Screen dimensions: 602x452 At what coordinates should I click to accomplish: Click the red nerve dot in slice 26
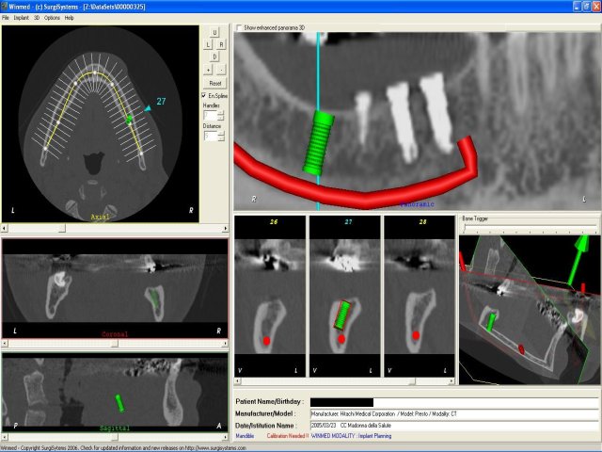pos(267,341)
